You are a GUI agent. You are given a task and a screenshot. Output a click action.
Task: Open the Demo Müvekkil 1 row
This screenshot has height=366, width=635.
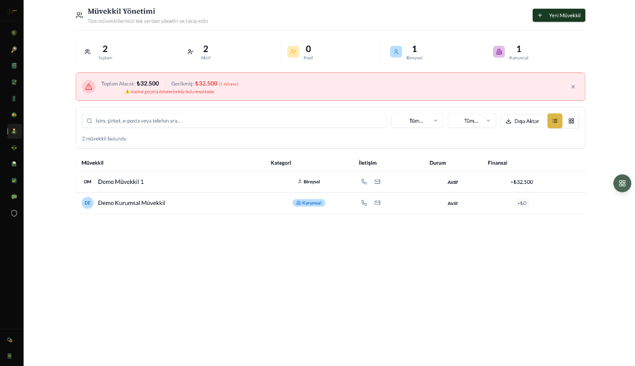(x=121, y=182)
